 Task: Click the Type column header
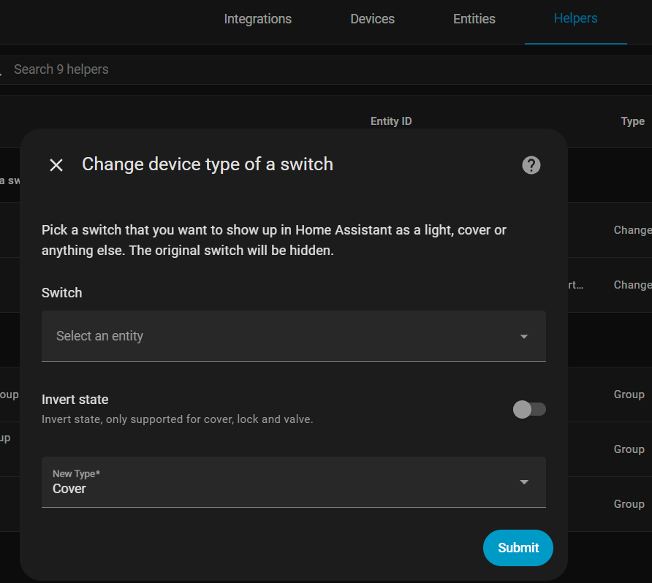[632, 121]
